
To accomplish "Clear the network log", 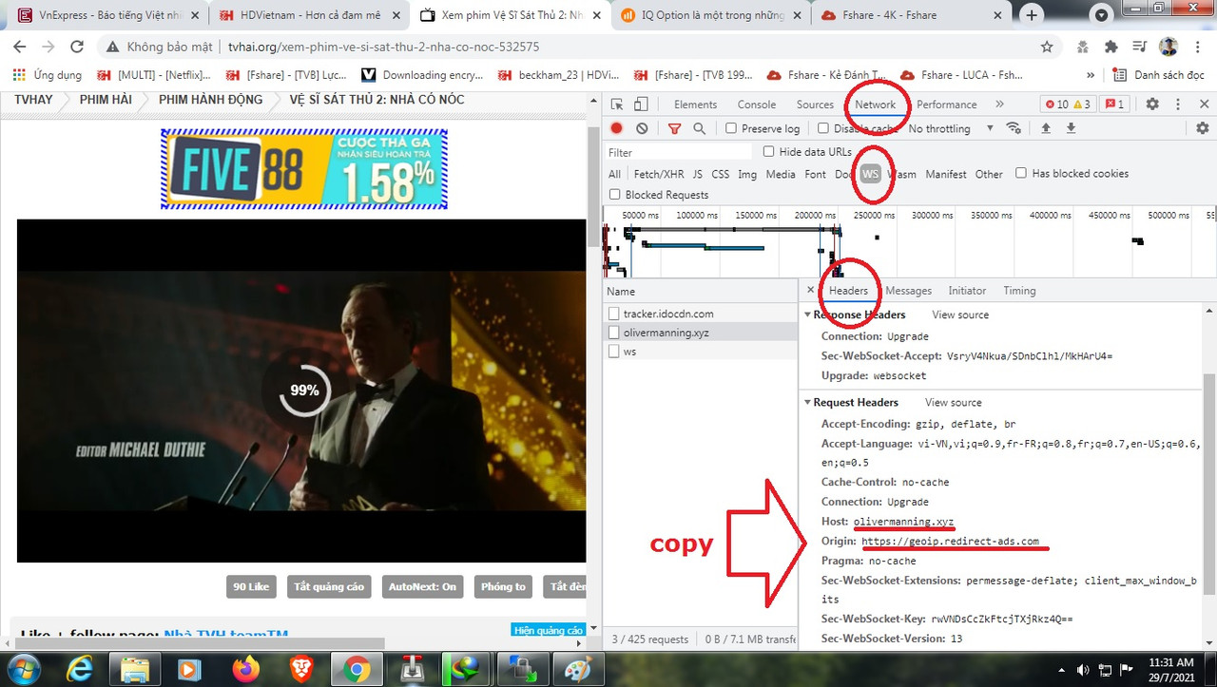I will coord(642,128).
